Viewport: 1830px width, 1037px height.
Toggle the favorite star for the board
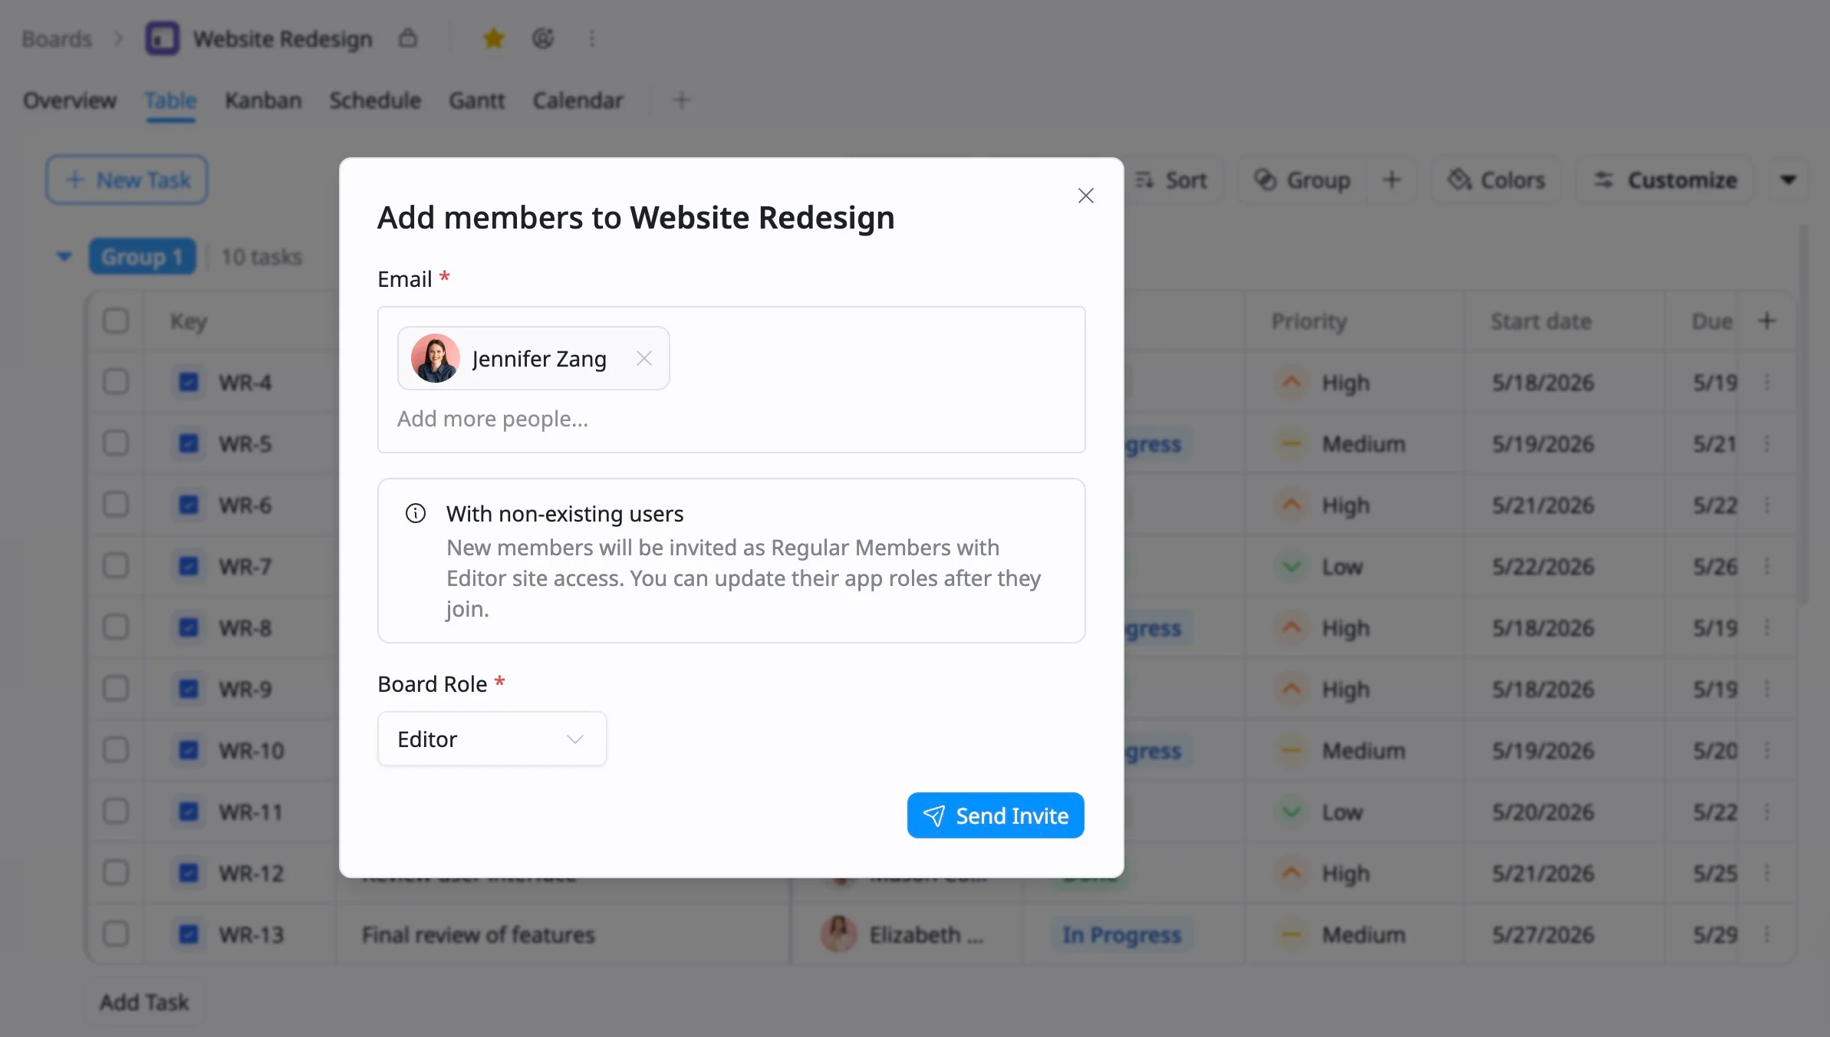click(494, 38)
